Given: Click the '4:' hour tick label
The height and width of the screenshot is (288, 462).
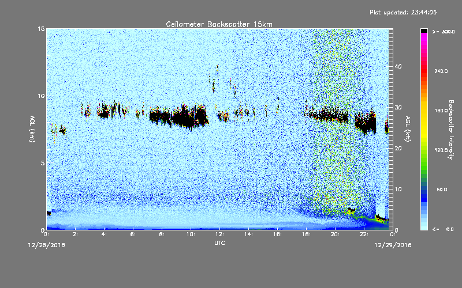Looking at the screenshot, I should pyautogui.click(x=105, y=234).
